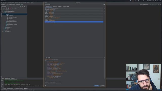This screenshot has height=91, width=162.
Task: Select the phone column row
Action: 74,14
